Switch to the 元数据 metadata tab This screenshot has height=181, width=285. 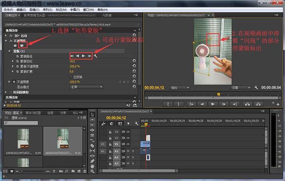[107, 16]
